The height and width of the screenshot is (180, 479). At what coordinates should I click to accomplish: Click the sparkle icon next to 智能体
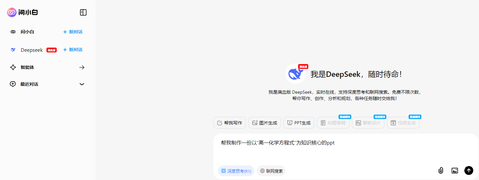(13, 67)
